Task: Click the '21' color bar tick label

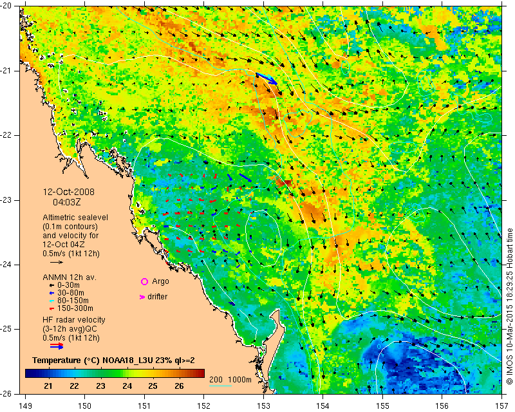Action: pyautogui.click(x=48, y=386)
